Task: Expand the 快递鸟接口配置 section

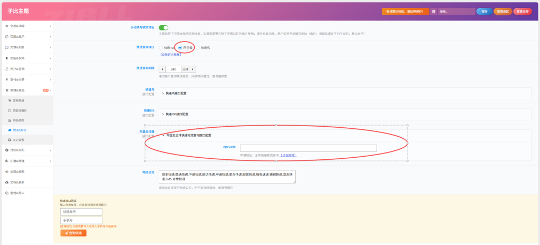Action: tap(345, 93)
